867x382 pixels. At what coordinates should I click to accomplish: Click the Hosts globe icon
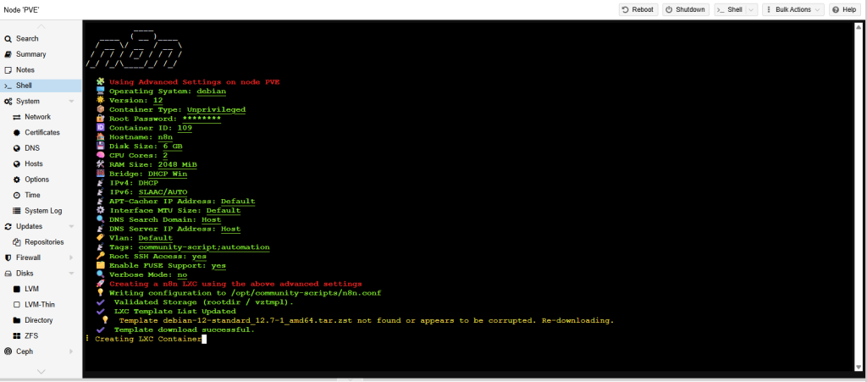(17, 163)
